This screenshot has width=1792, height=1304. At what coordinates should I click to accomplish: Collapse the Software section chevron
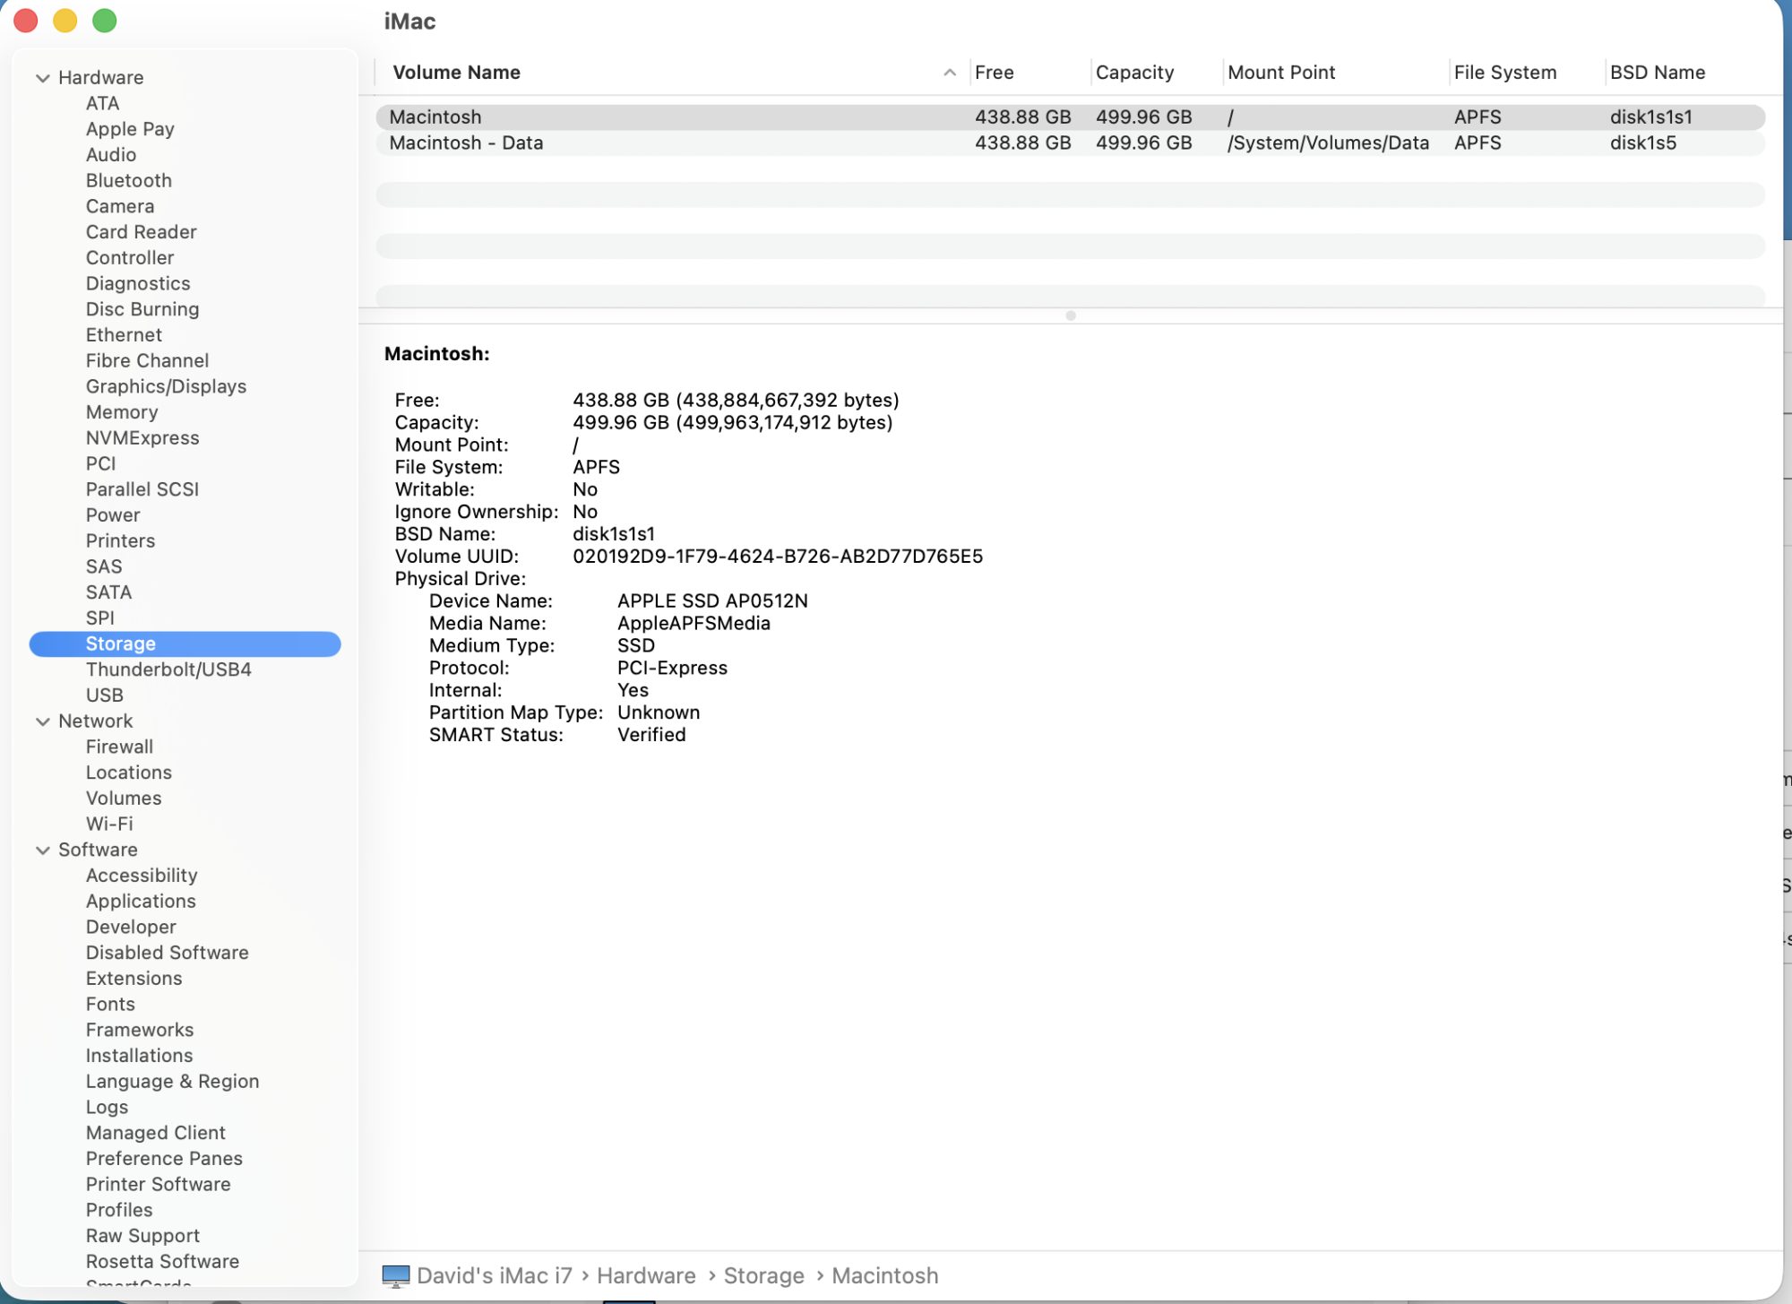42,850
